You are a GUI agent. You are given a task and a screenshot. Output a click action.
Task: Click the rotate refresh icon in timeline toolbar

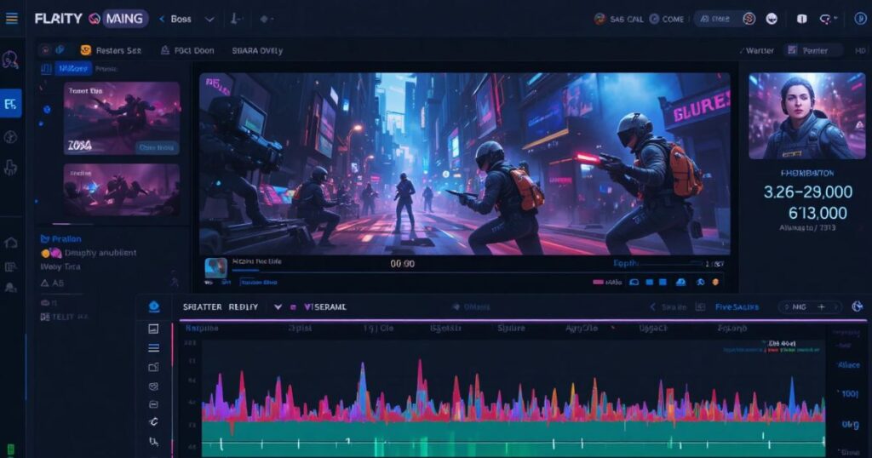coord(154,422)
